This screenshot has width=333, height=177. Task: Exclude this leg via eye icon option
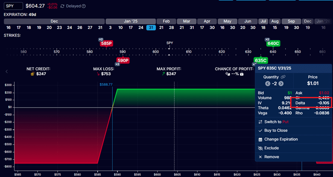point(293,148)
